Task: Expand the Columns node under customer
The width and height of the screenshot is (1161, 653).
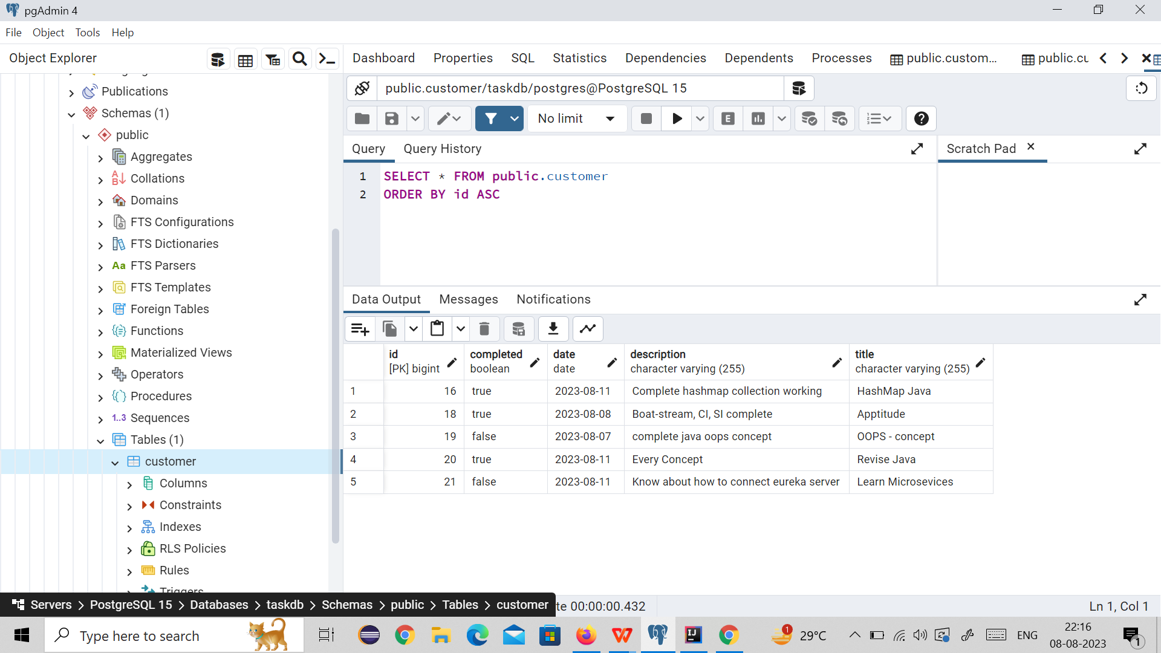Action: (x=129, y=484)
